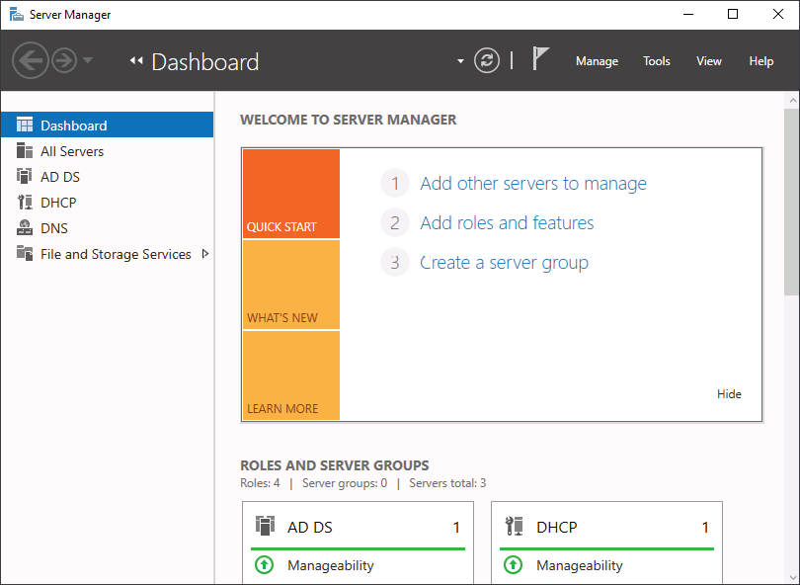Click DHCP Manageability status icon
Viewport: 800px width, 585px height.
[513, 564]
